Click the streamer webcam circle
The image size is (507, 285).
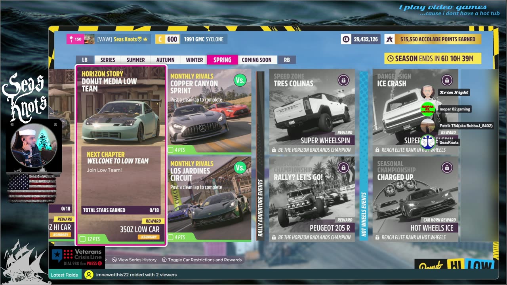pyautogui.click(x=34, y=145)
